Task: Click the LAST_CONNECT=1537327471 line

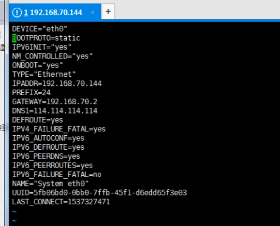Action: pos(61,202)
